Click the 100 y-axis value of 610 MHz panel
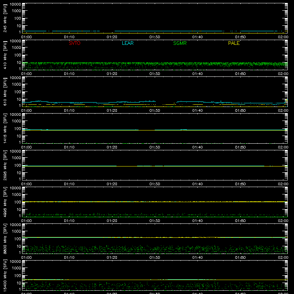The height and width of the screenshot is (294, 294). (x=17, y=92)
